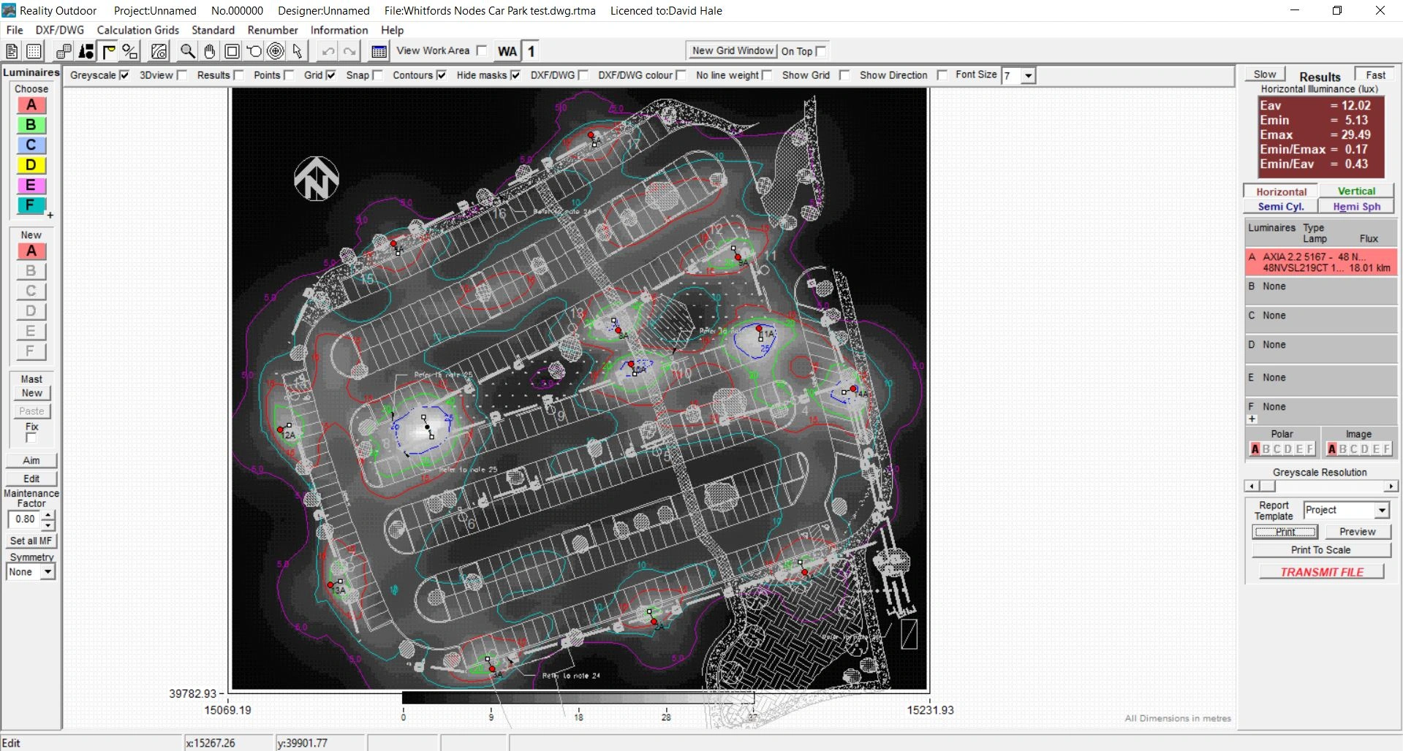Click the redo arrow icon
Image resolution: width=1403 pixels, height=751 pixels.
click(350, 51)
